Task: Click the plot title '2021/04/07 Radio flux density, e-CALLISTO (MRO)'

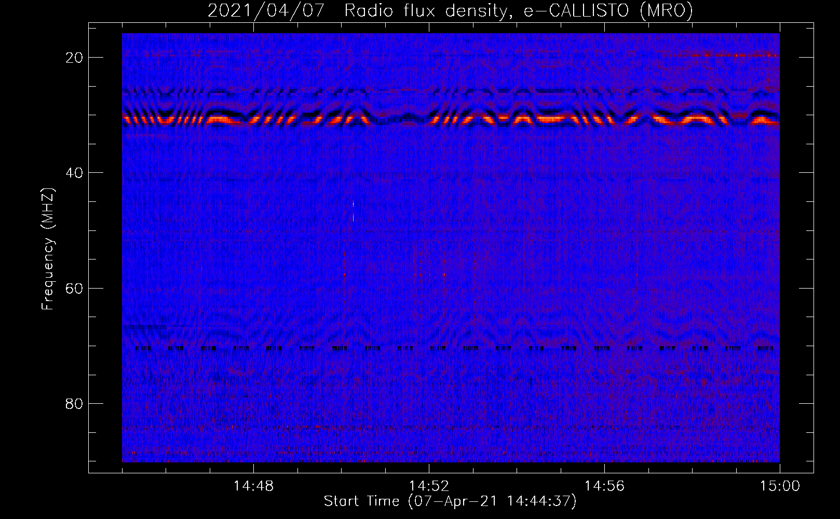Action: (x=450, y=11)
